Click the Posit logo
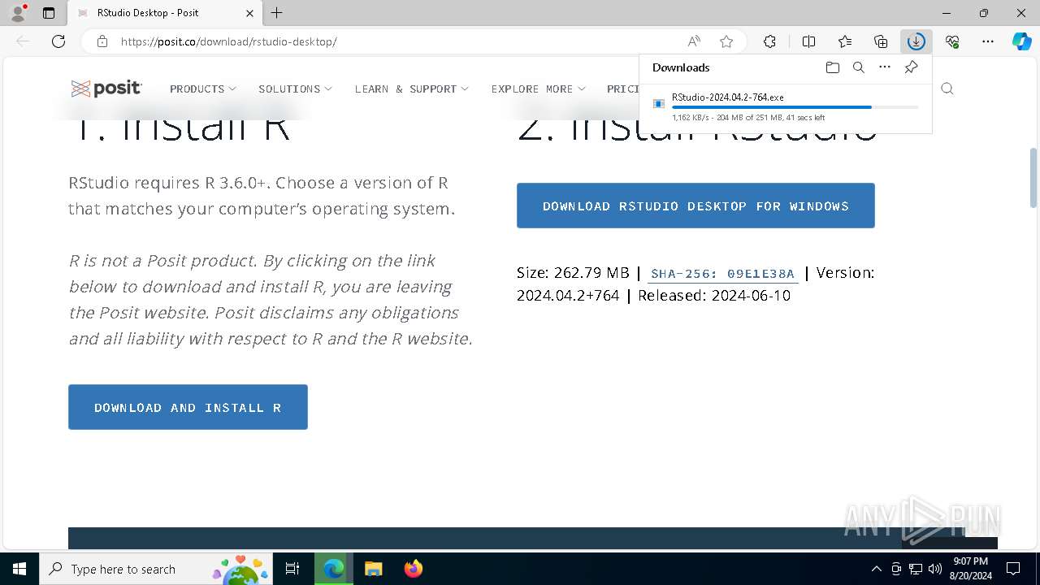The width and height of the screenshot is (1040, 585). point(106,89)
